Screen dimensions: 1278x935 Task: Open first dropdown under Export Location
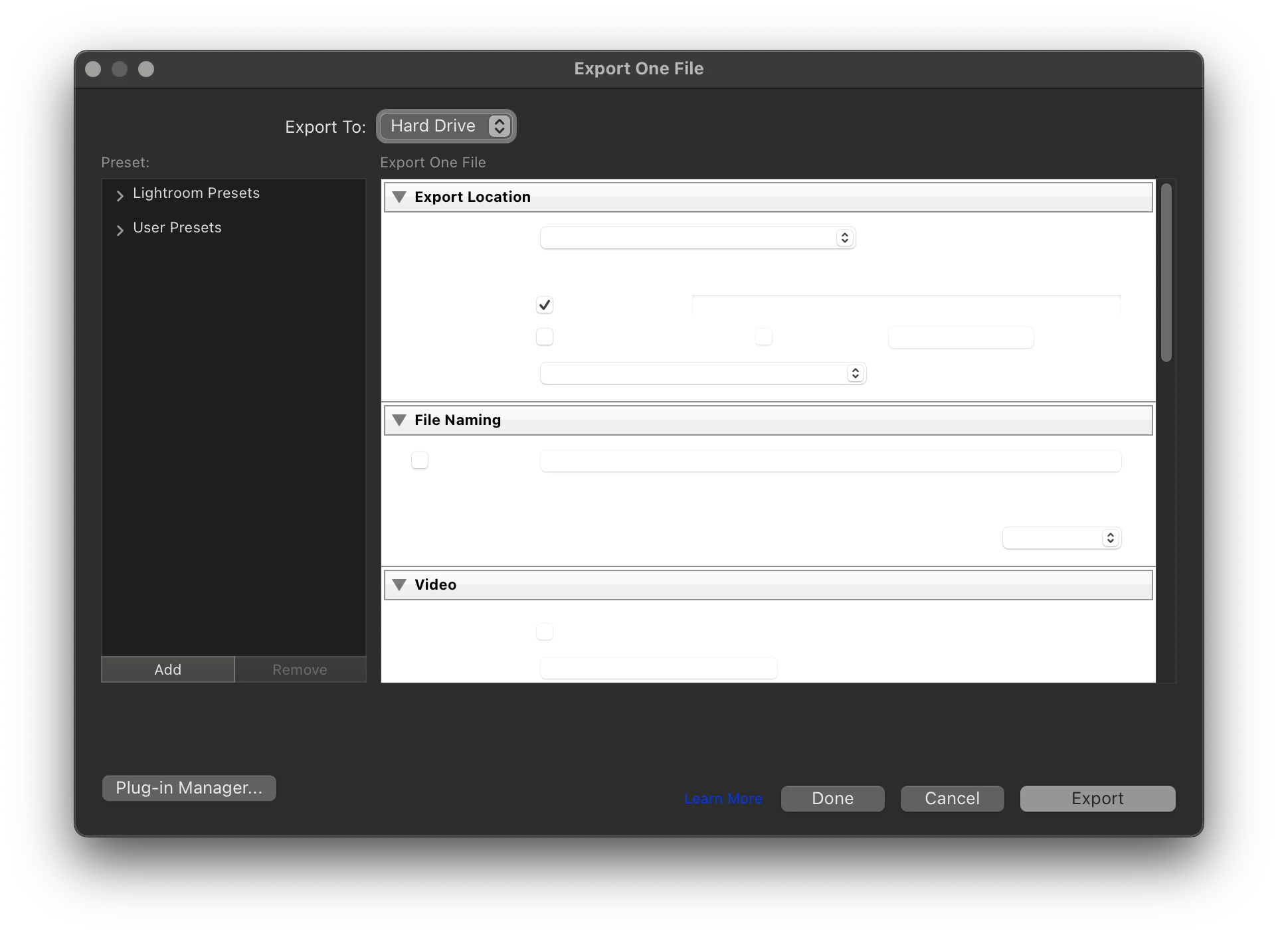[697, 238]
